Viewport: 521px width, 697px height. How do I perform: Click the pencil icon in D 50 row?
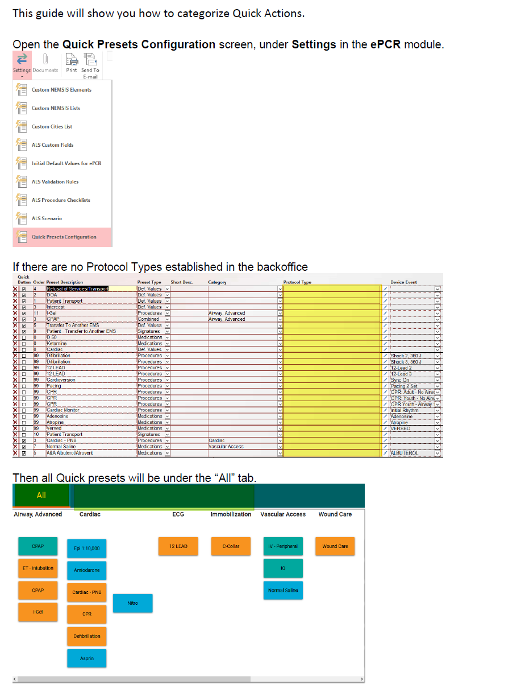(386, 337)
